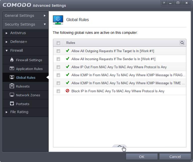Expand the General Settings section
This screenshot has width=193, height=162.
pos(25,16)
